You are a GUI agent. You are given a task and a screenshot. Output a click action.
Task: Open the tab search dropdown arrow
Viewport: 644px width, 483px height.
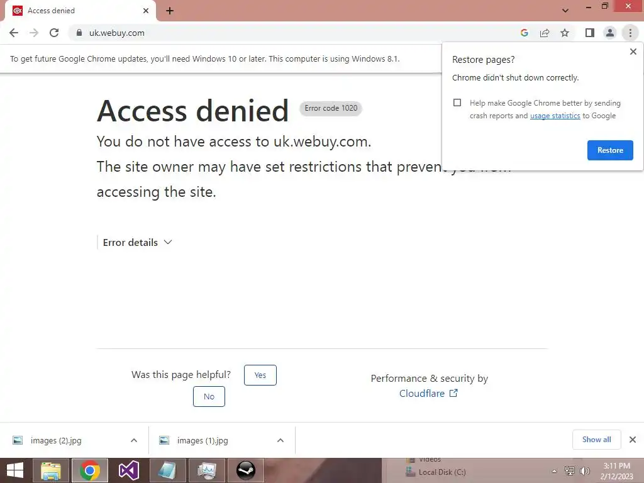(565, 11)
